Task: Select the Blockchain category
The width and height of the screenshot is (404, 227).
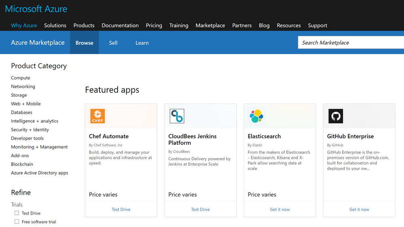Action: tap(22, 164)
